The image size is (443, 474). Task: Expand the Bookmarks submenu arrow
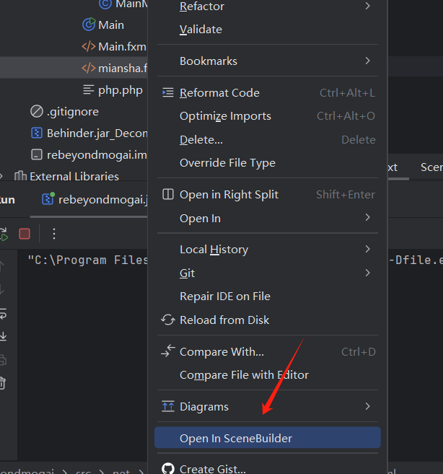[367, 61]
